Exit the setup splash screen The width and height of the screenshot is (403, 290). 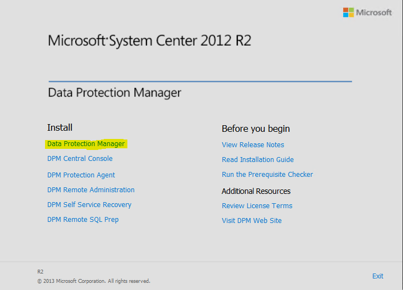coord(378,276)
